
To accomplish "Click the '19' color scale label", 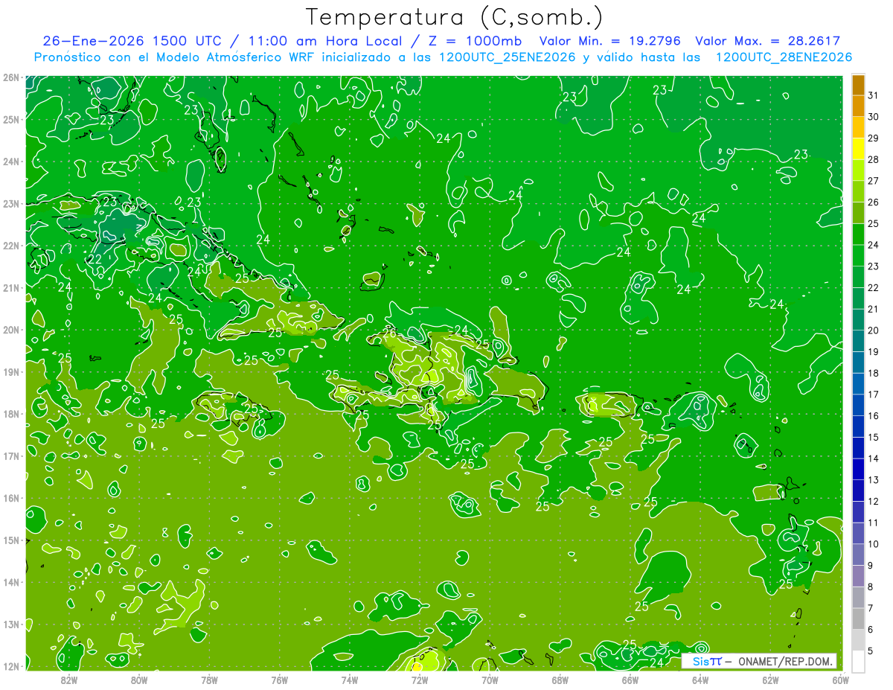I will click(873, 351).
